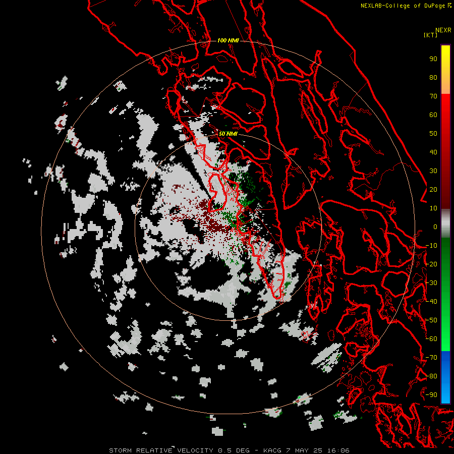Click the -70 value on the velocity scale
454x454 pixels.
pyautogui.click(x=431, y=358)
